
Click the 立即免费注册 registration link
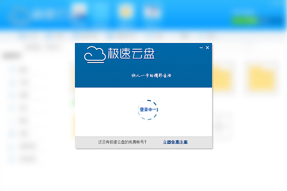point(175,142)
